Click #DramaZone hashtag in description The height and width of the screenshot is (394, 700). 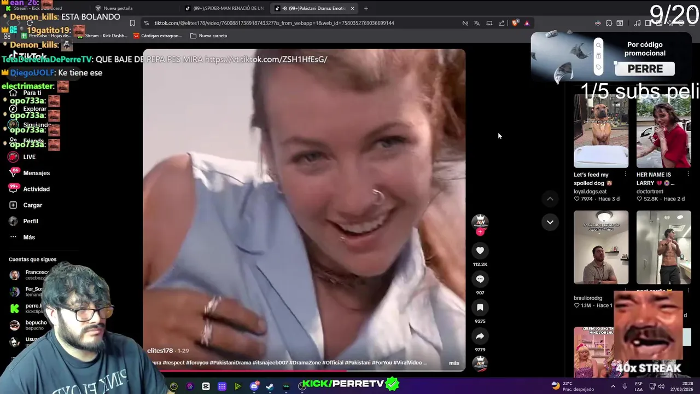(304, 363)
